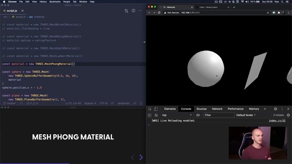Image resolution: width=292 pixels, height=164 pixels.
Task: Open DevTools settings gear
Action: tap(276, 109)
